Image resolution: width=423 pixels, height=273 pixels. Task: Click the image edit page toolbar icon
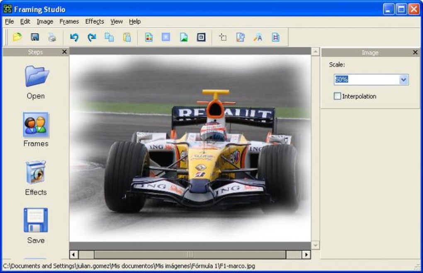[x=241, y=37]
